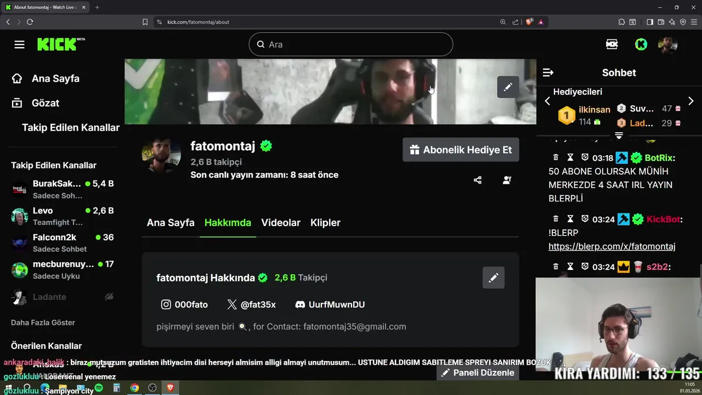
Task: Select the Hakkımda tab
Action: pyautogui.click(x=228, y=223)
